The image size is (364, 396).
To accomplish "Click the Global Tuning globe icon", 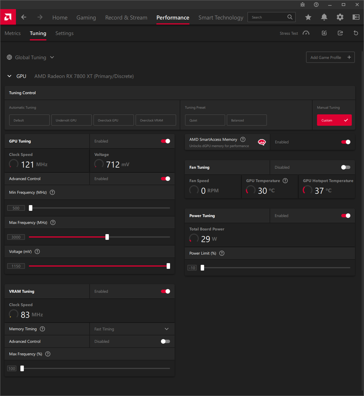I will (x=9, y=57).
